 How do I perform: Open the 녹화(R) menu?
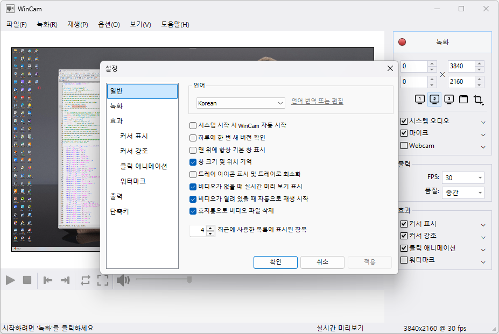(x=47, y=25)
